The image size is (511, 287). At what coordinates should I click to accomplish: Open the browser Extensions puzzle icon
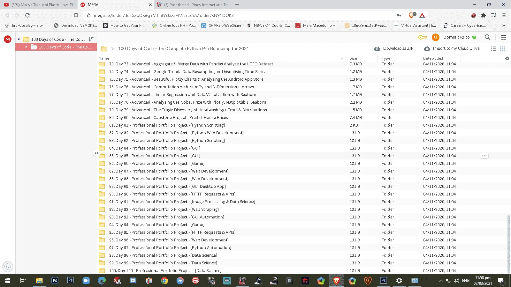pos(484,15)
